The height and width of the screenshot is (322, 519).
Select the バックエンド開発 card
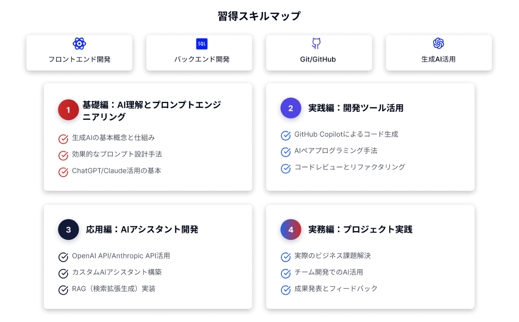(x=199, y=53)
